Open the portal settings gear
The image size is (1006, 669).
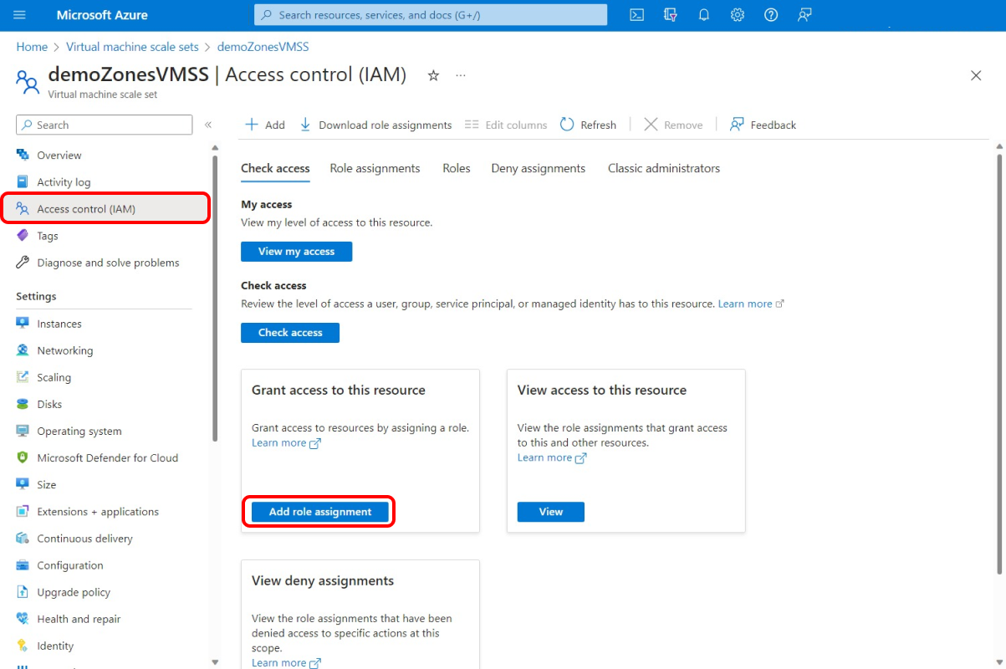click(x=737, y=14)
